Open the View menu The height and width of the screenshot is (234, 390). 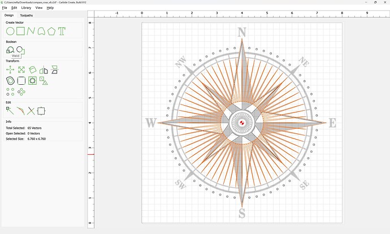click(x=38, y=8)
